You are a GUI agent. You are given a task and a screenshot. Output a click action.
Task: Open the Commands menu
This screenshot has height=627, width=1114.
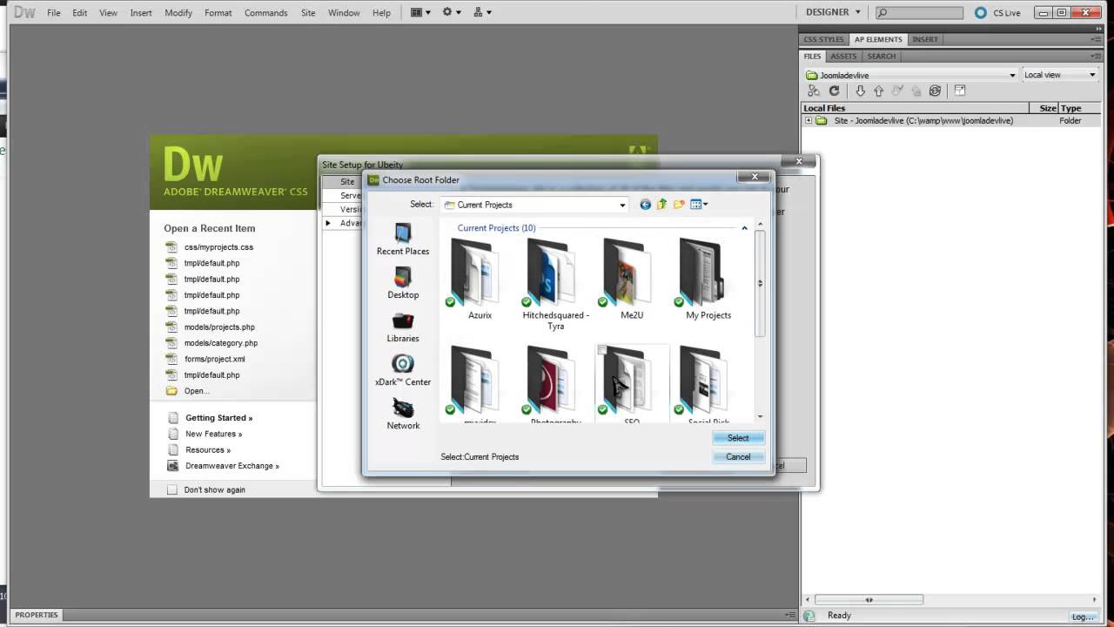[265, 13]
